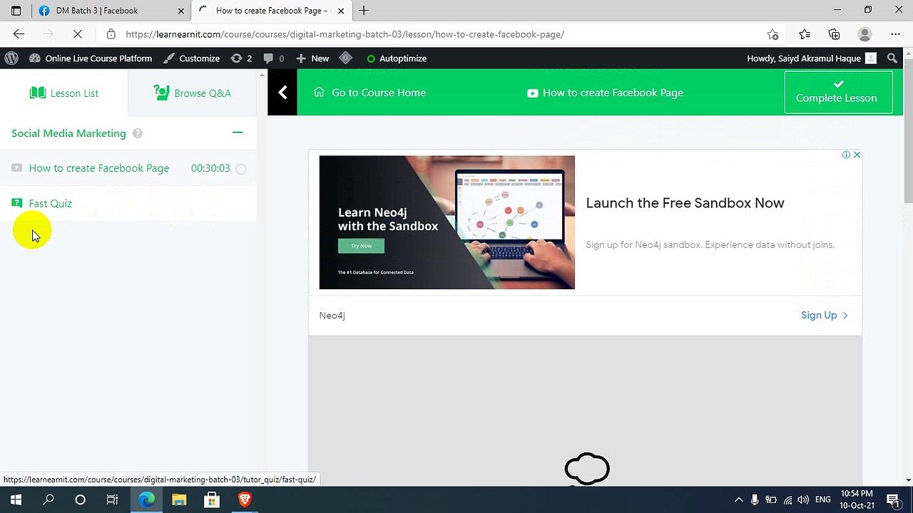
Task: Click the help icon beside Social Media Marketing
Action: [x=138, y=133]
